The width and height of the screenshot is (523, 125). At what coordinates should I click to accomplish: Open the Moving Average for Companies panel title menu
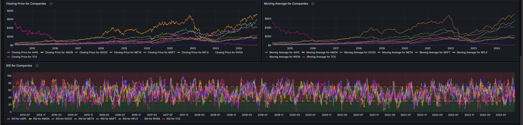pos(286,4)
